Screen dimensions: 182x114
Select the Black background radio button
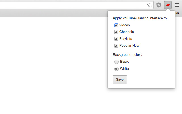tap(116, 62)
